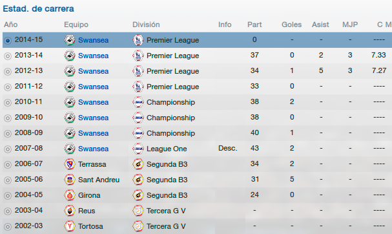Click Premier League logo in 2013-14 row
392x234 pixels.
[x=138, y=56]
